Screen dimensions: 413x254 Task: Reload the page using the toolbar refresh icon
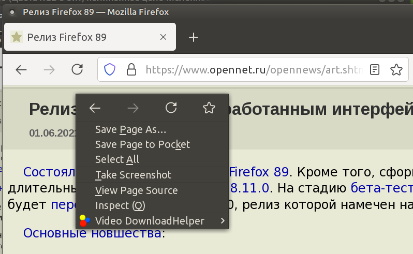(x=77, y=69)
